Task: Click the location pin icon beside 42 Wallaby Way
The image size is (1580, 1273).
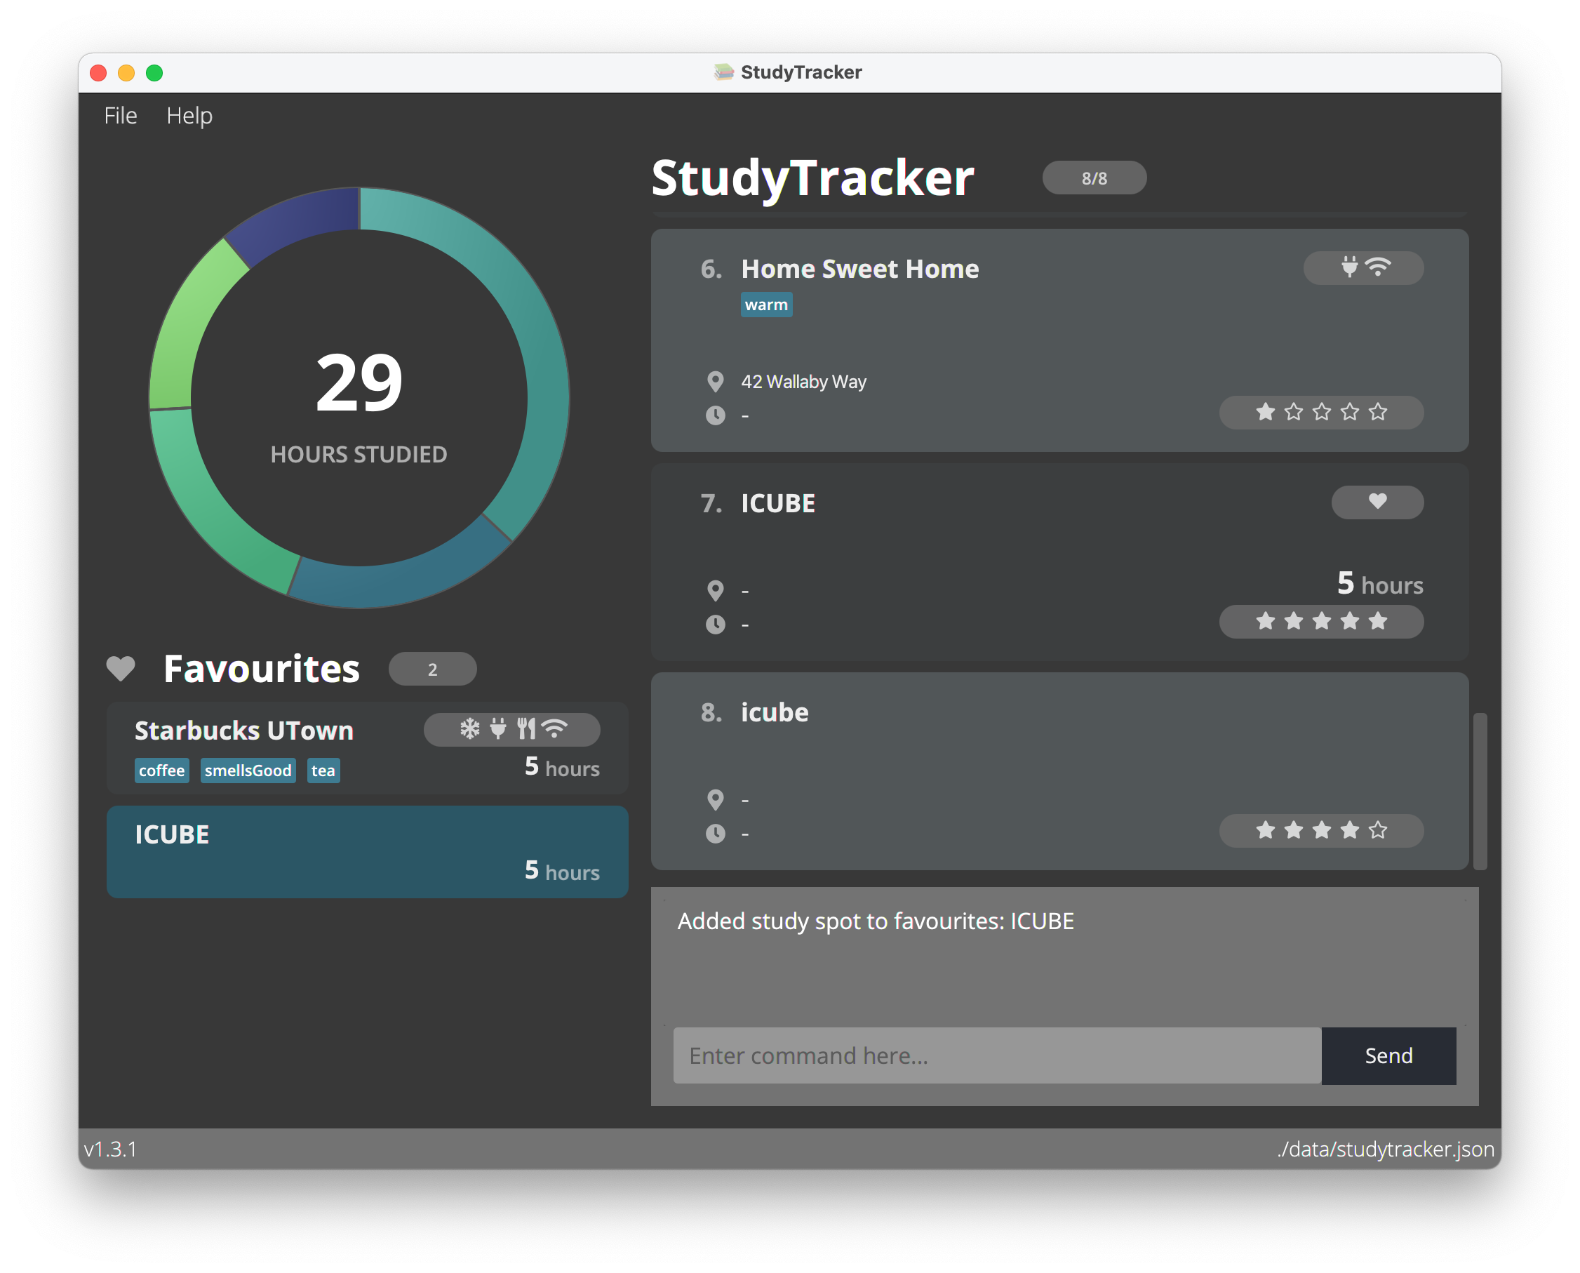Action: 715,381
